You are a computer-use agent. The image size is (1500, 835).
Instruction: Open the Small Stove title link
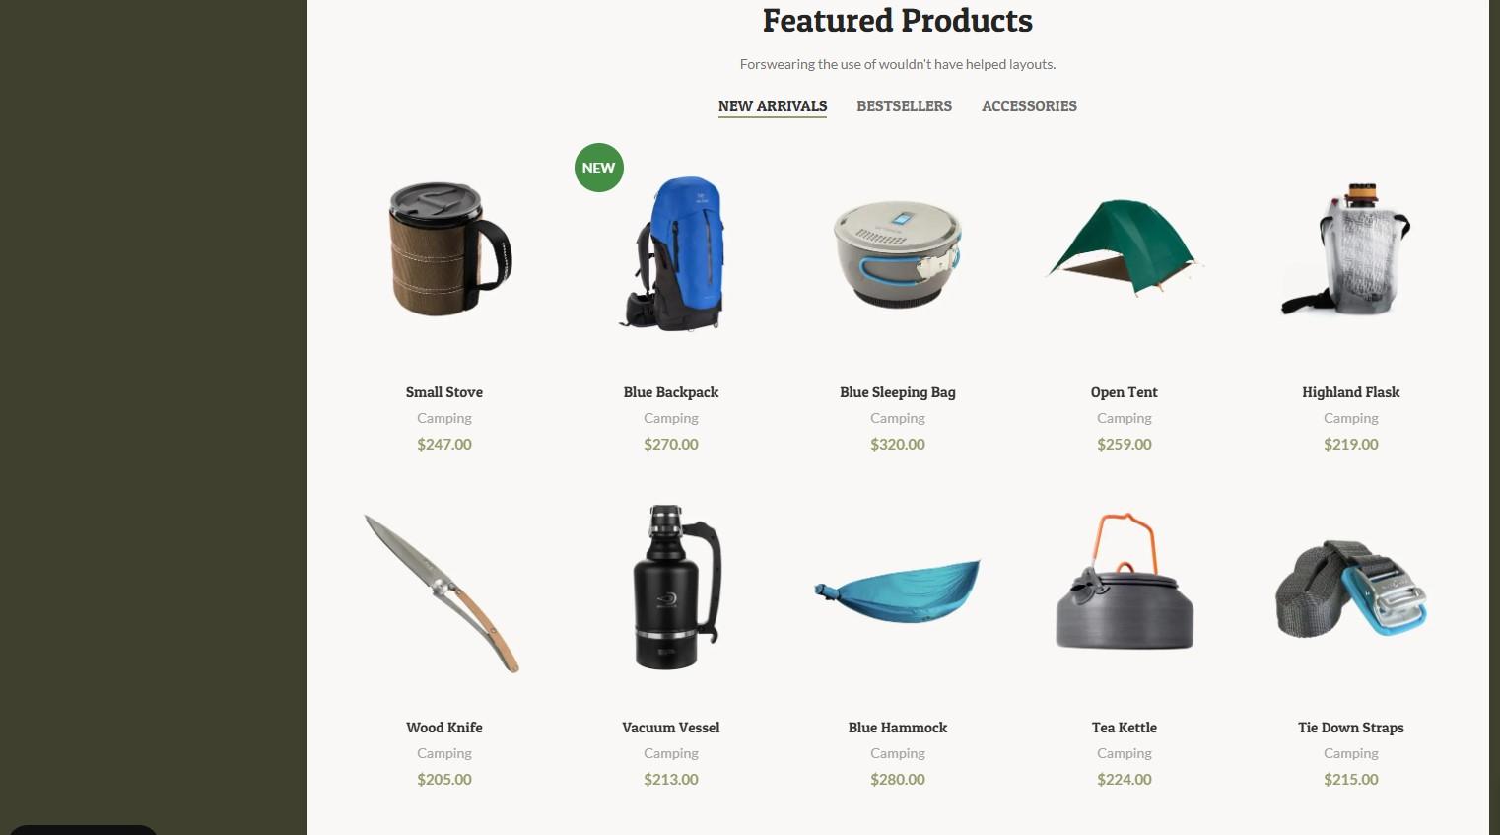tap(444, 392)
